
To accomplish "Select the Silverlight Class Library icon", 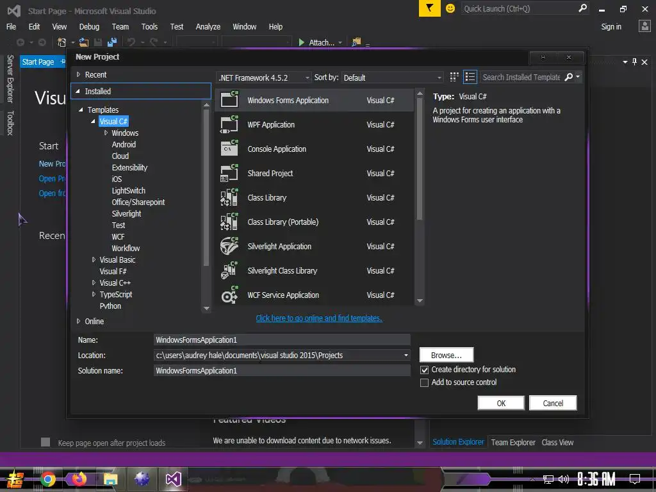I will click(x=229, y=270).
